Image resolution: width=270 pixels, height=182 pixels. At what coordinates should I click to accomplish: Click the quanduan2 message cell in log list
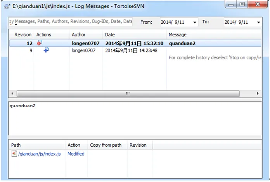click(x=182, y=43)
